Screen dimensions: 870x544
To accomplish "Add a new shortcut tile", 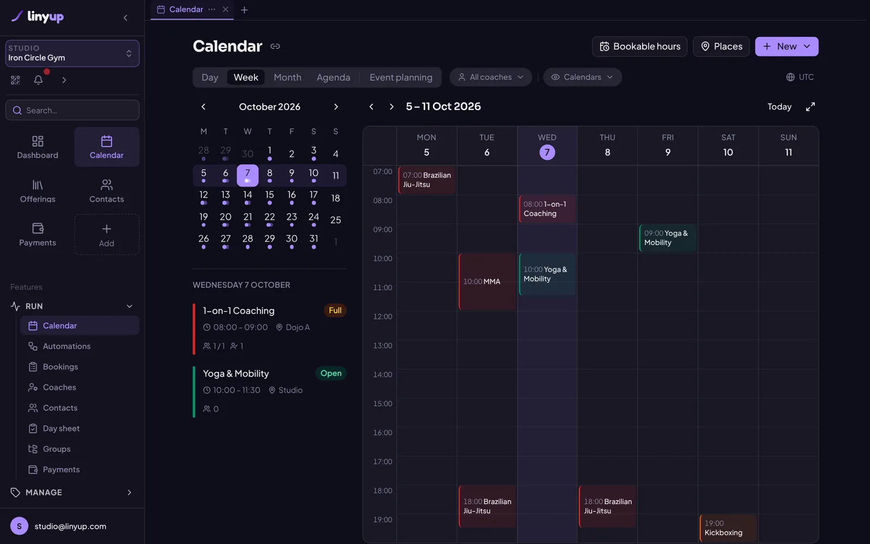I will pos(107,234).
